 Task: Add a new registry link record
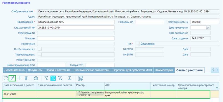pyautogui.click(x=19, y=78)
